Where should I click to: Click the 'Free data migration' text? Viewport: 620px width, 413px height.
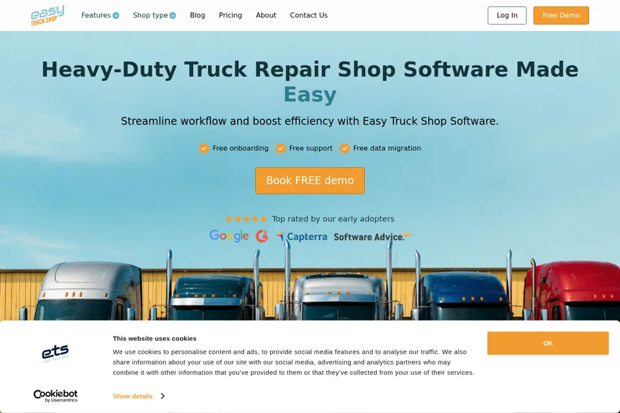pos(387,148)
